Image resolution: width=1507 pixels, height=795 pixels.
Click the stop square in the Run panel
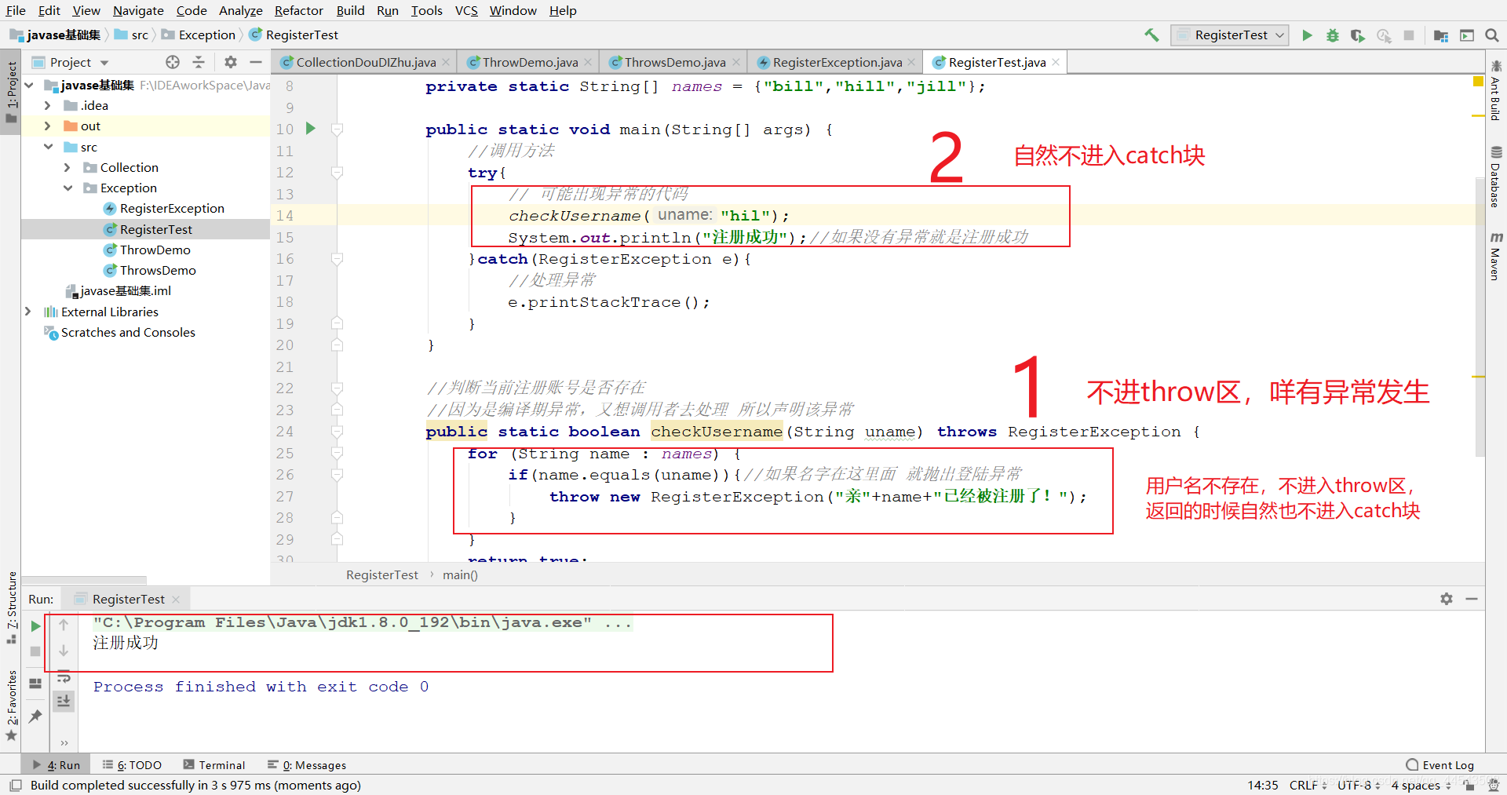point(35,651)
